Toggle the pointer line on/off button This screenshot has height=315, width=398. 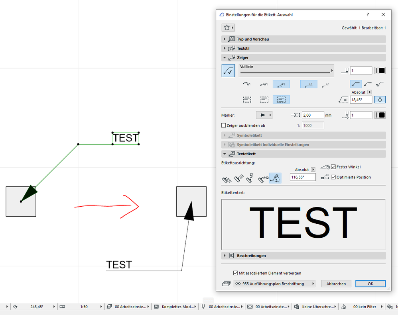(228, 71)
